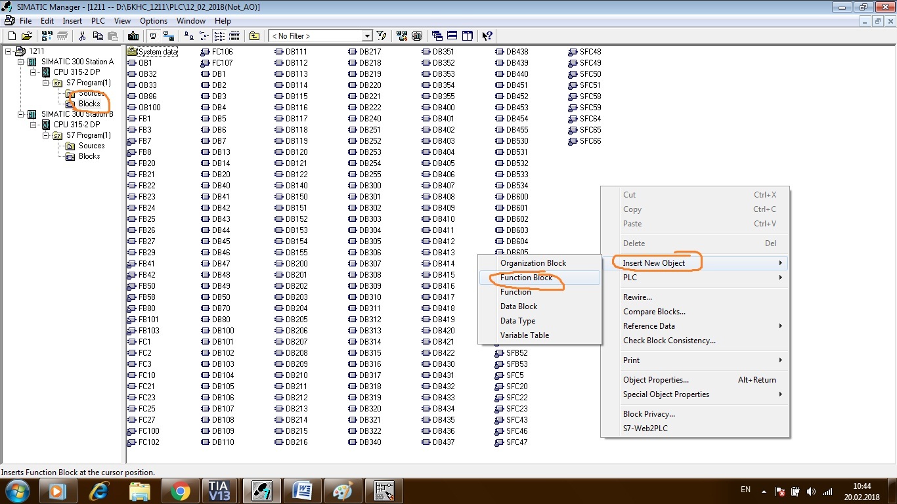Open the PLC menu in menu bar
897x504 pixels.
tap(98, 21)
